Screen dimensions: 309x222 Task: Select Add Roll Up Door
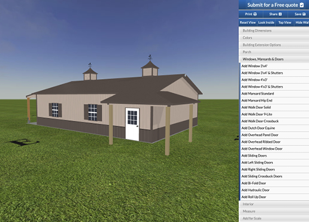tap(274, 197)
